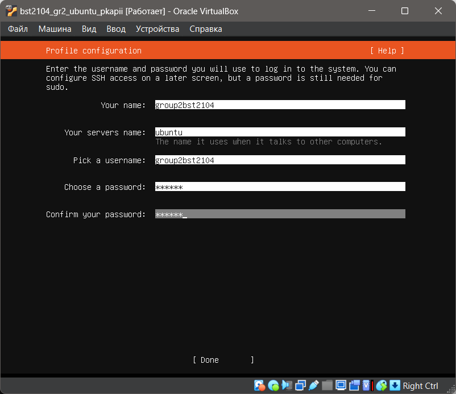
Task: Click the keyboard capture arrow icon
Action: (x=395, y=385)
